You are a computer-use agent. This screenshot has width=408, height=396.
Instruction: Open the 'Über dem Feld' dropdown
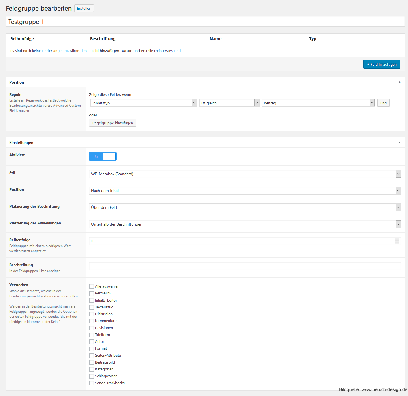[x=245, y=207]
